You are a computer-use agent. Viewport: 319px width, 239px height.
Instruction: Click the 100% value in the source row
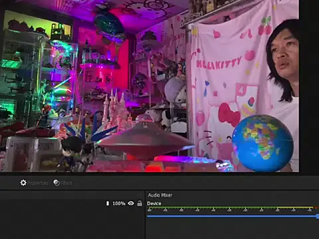click(x=119, y=203)
